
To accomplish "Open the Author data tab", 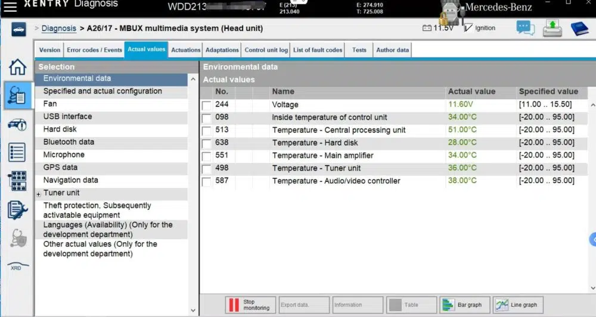I will [392, 50].
